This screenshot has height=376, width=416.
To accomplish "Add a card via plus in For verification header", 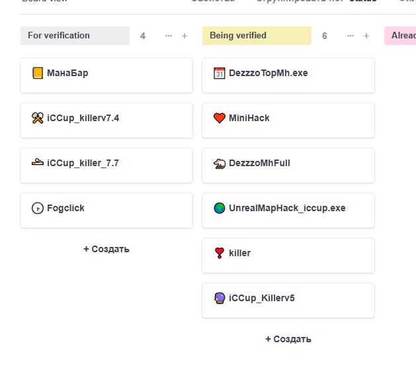I will (185, 36).
